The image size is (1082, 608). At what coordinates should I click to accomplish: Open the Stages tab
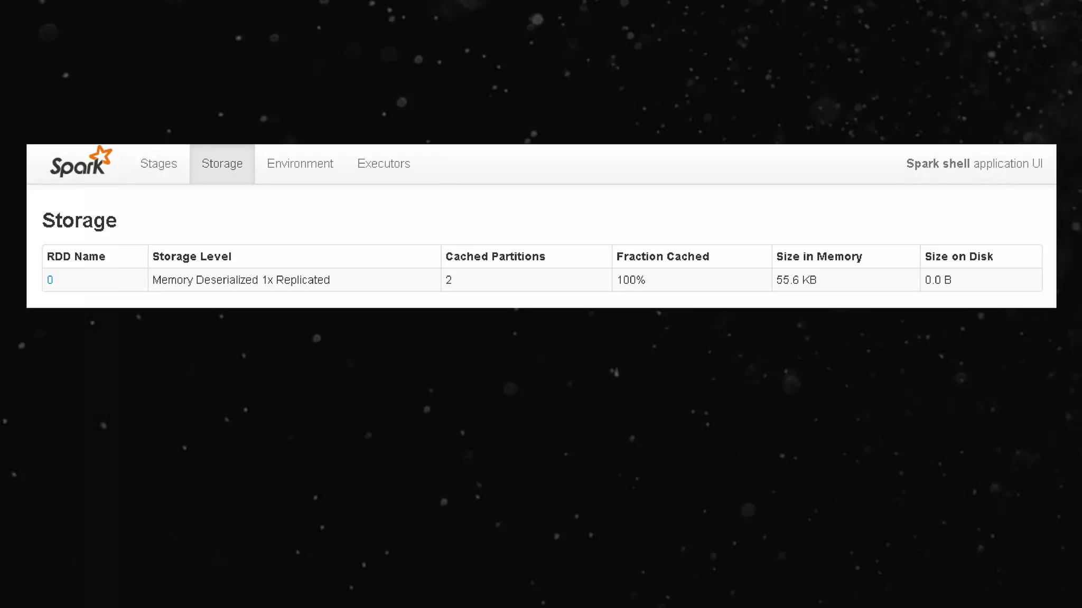coord(158,164)
